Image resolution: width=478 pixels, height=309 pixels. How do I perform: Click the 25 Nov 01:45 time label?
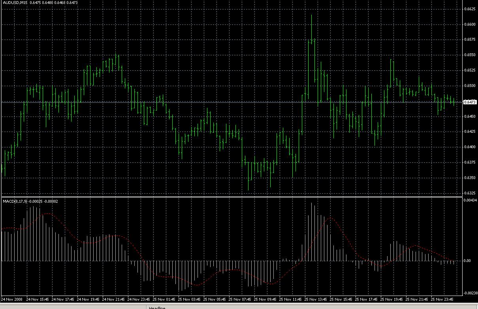[x=164, y=299]
